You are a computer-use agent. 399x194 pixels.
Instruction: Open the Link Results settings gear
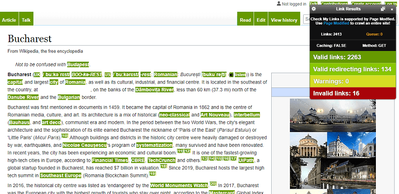pyautogui.click(x=314, y=9)
